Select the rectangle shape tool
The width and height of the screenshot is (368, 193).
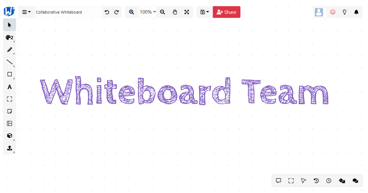(x=9, y=74)
